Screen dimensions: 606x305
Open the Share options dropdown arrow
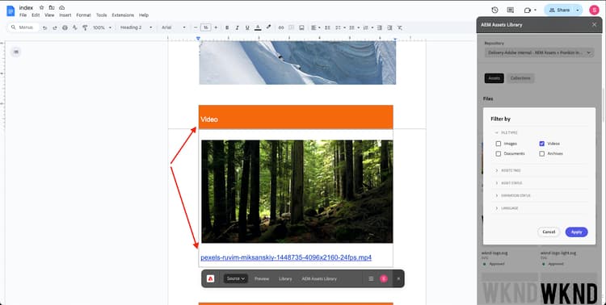point(578,10)
